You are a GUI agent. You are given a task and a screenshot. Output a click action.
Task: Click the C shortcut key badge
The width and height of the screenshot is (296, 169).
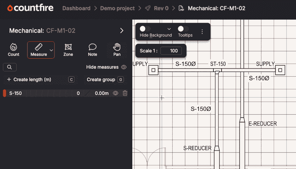point(71,80)
